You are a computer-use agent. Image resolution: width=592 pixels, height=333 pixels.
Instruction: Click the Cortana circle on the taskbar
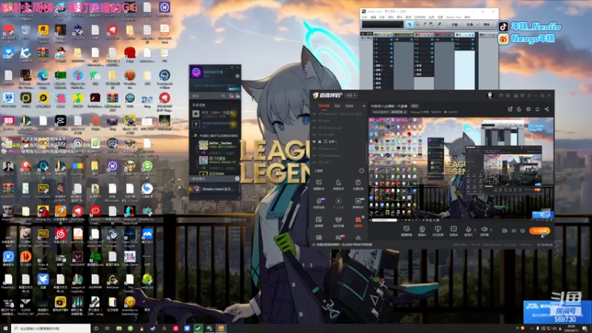(x=96, y=329)
